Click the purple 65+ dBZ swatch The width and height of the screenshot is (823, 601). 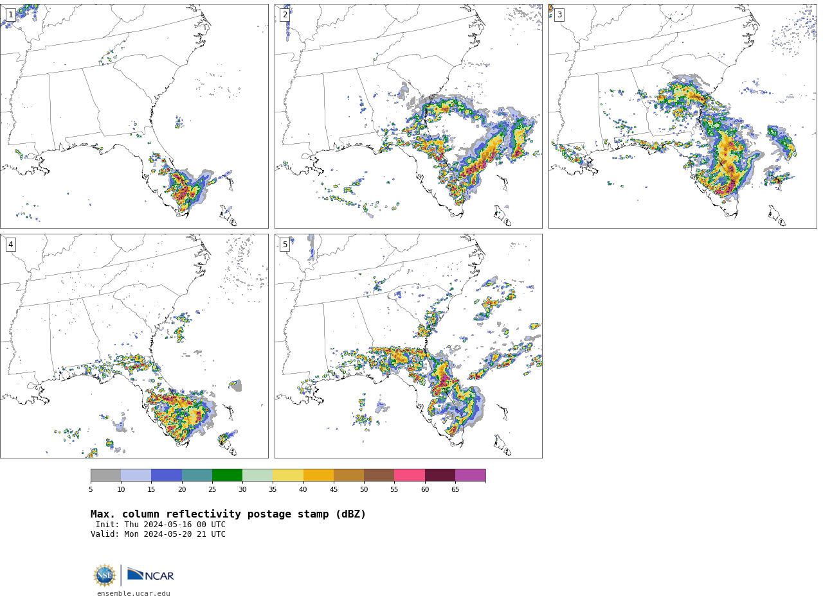[470, 475]
